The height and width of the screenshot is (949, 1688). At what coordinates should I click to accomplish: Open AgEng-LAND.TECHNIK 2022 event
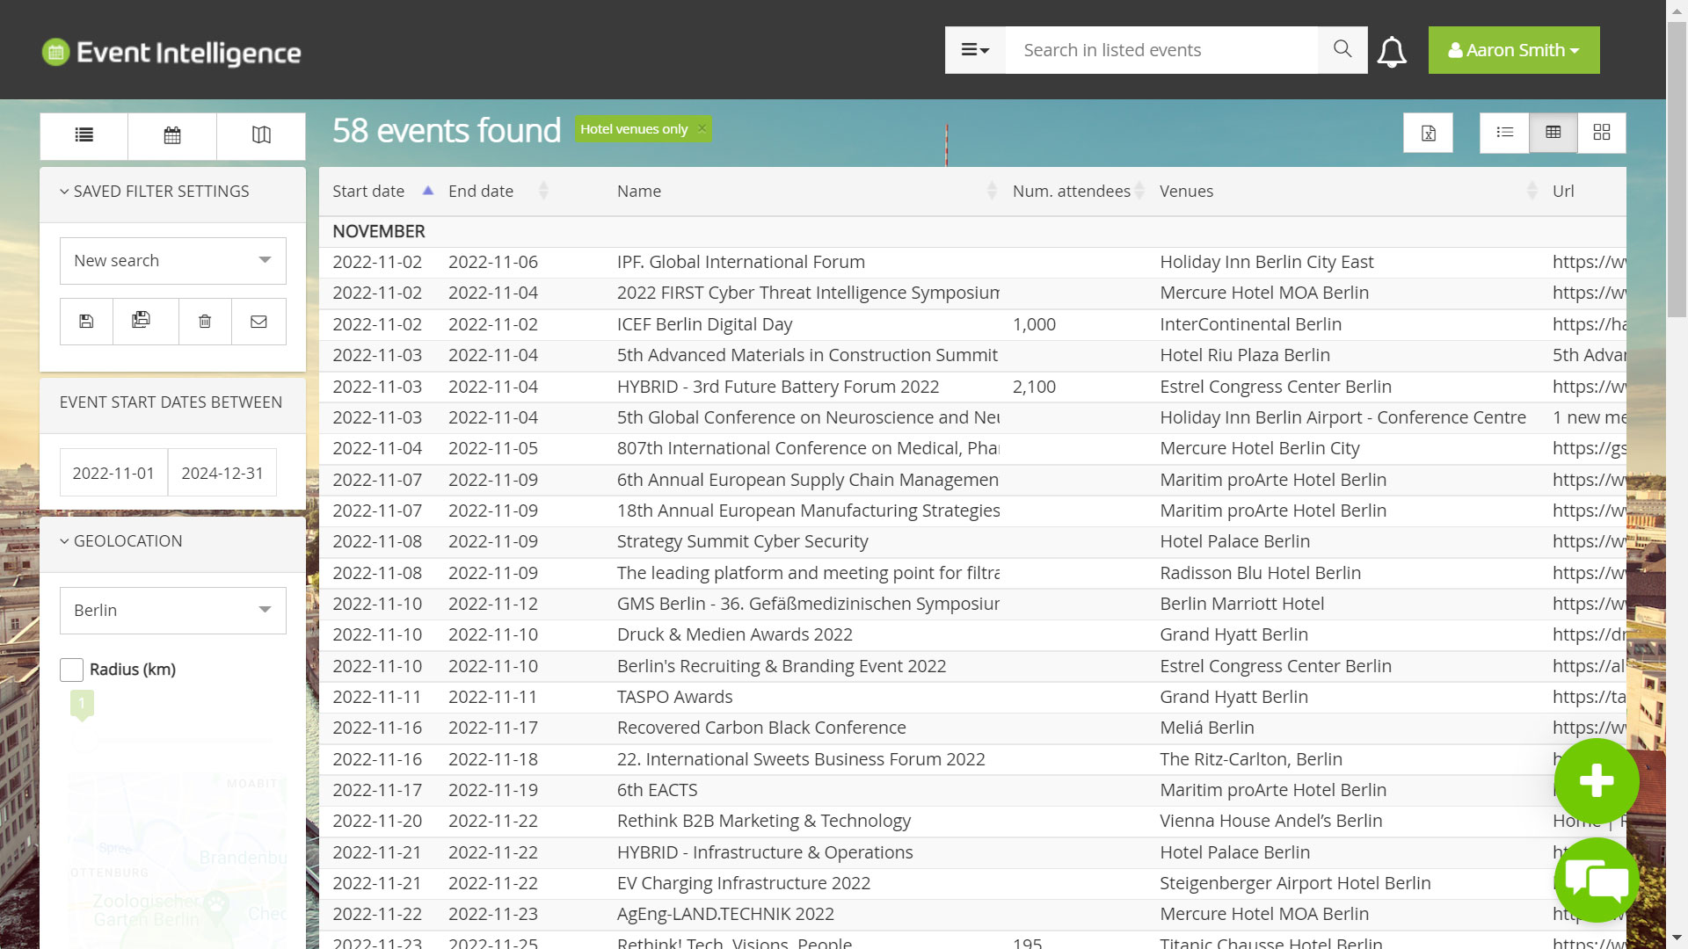[x=725, y=914]
